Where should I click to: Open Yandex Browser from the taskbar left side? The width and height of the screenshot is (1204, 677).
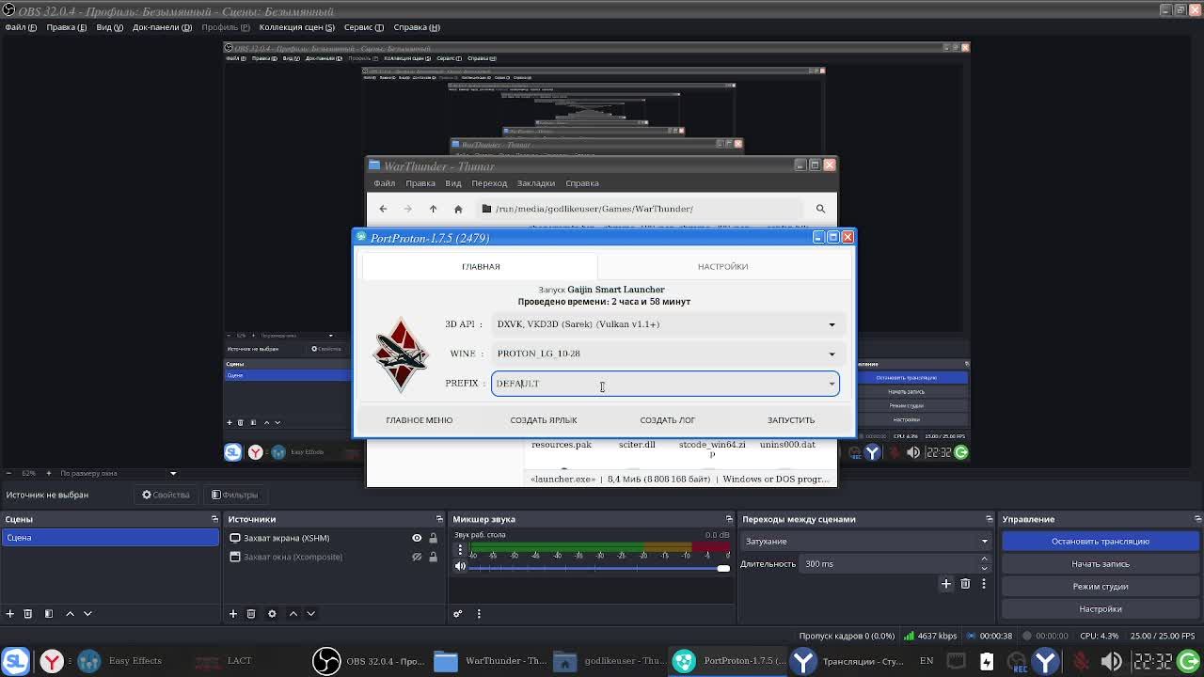point(52,661)
